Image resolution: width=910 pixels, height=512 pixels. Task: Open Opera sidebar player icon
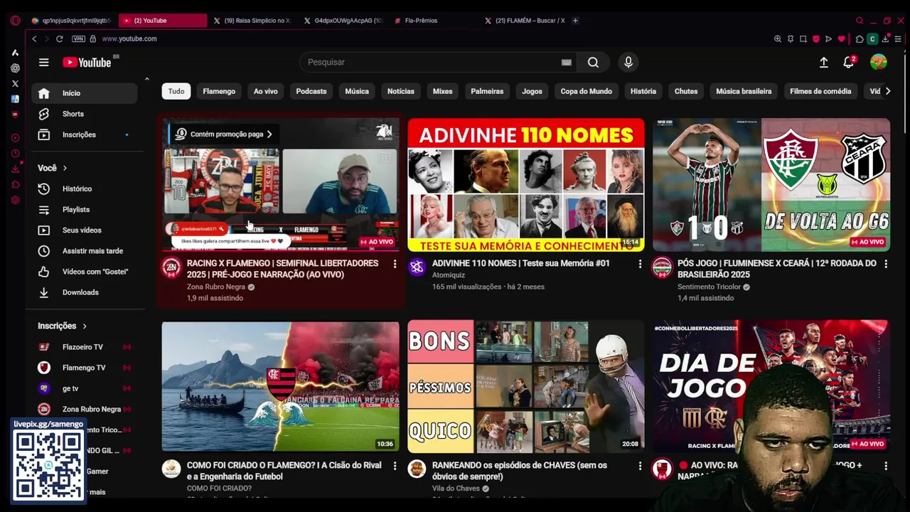click(15, 138)
